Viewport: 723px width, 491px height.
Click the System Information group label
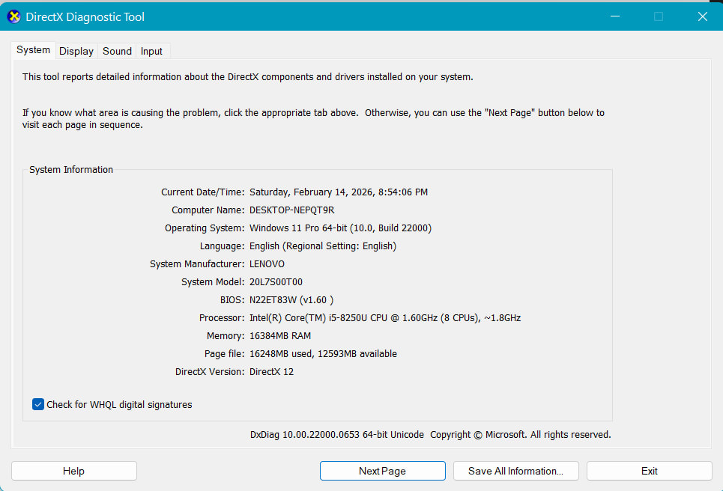(71, 169)
